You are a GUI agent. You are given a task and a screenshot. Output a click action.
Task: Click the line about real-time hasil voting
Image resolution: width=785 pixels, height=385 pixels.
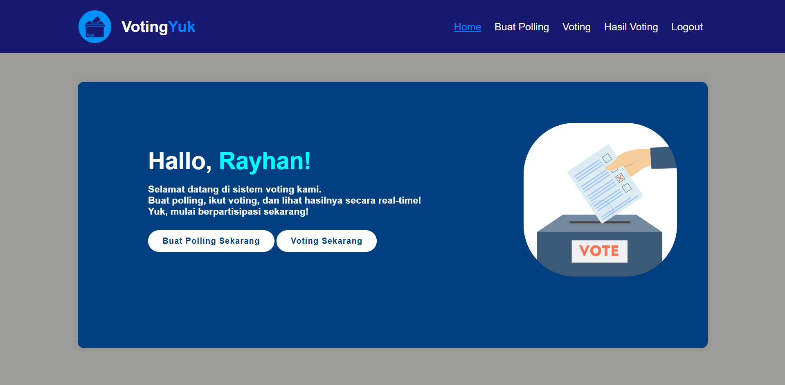coord(285,200)
